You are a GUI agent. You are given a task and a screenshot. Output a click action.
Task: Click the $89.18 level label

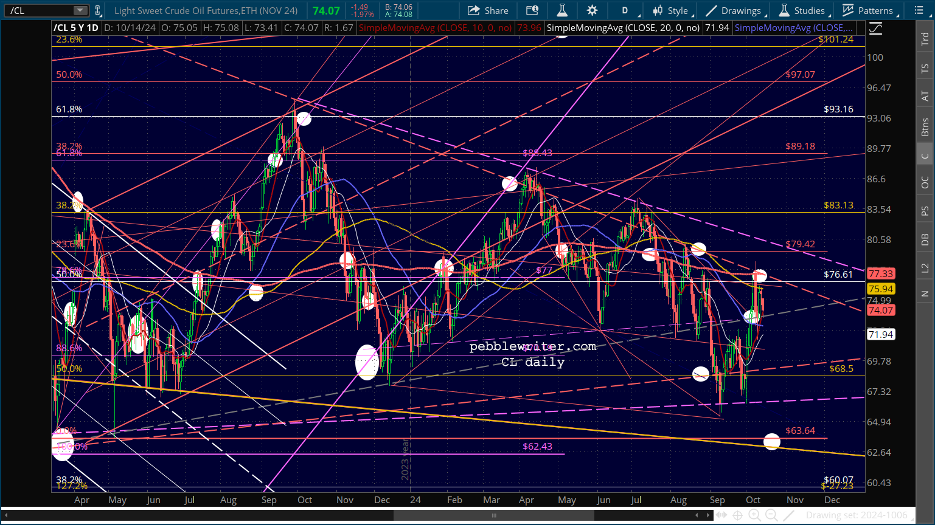coord(800,146)
